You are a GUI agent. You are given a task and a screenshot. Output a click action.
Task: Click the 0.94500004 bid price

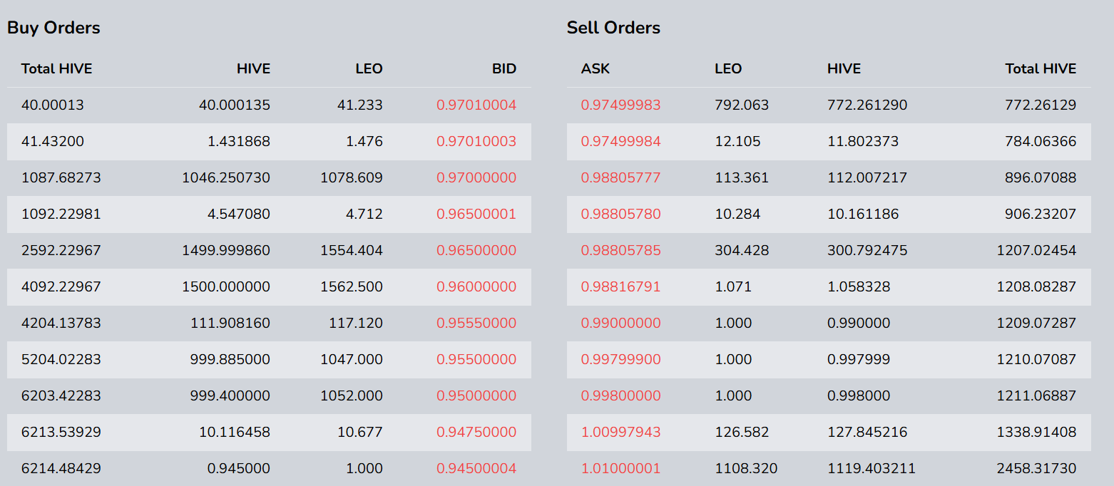(476, 469)
